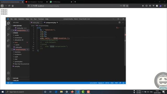
Task: Open a new Firefox tab
Action: (75, 2)
